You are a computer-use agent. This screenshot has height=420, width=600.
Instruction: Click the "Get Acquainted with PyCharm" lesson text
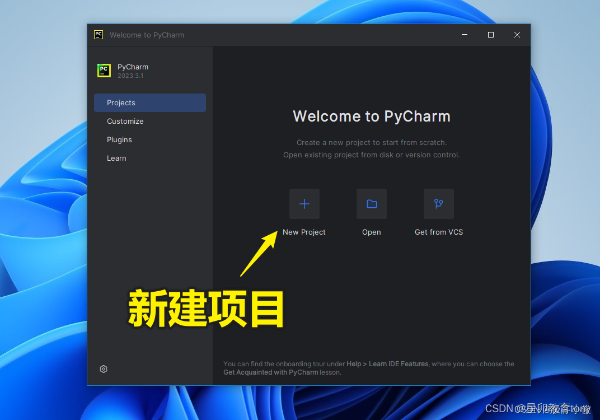(270, 372)
